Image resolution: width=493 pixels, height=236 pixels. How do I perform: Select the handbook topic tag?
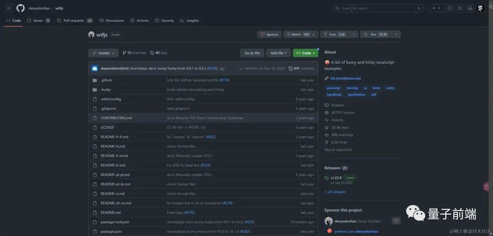pos(334,95)
